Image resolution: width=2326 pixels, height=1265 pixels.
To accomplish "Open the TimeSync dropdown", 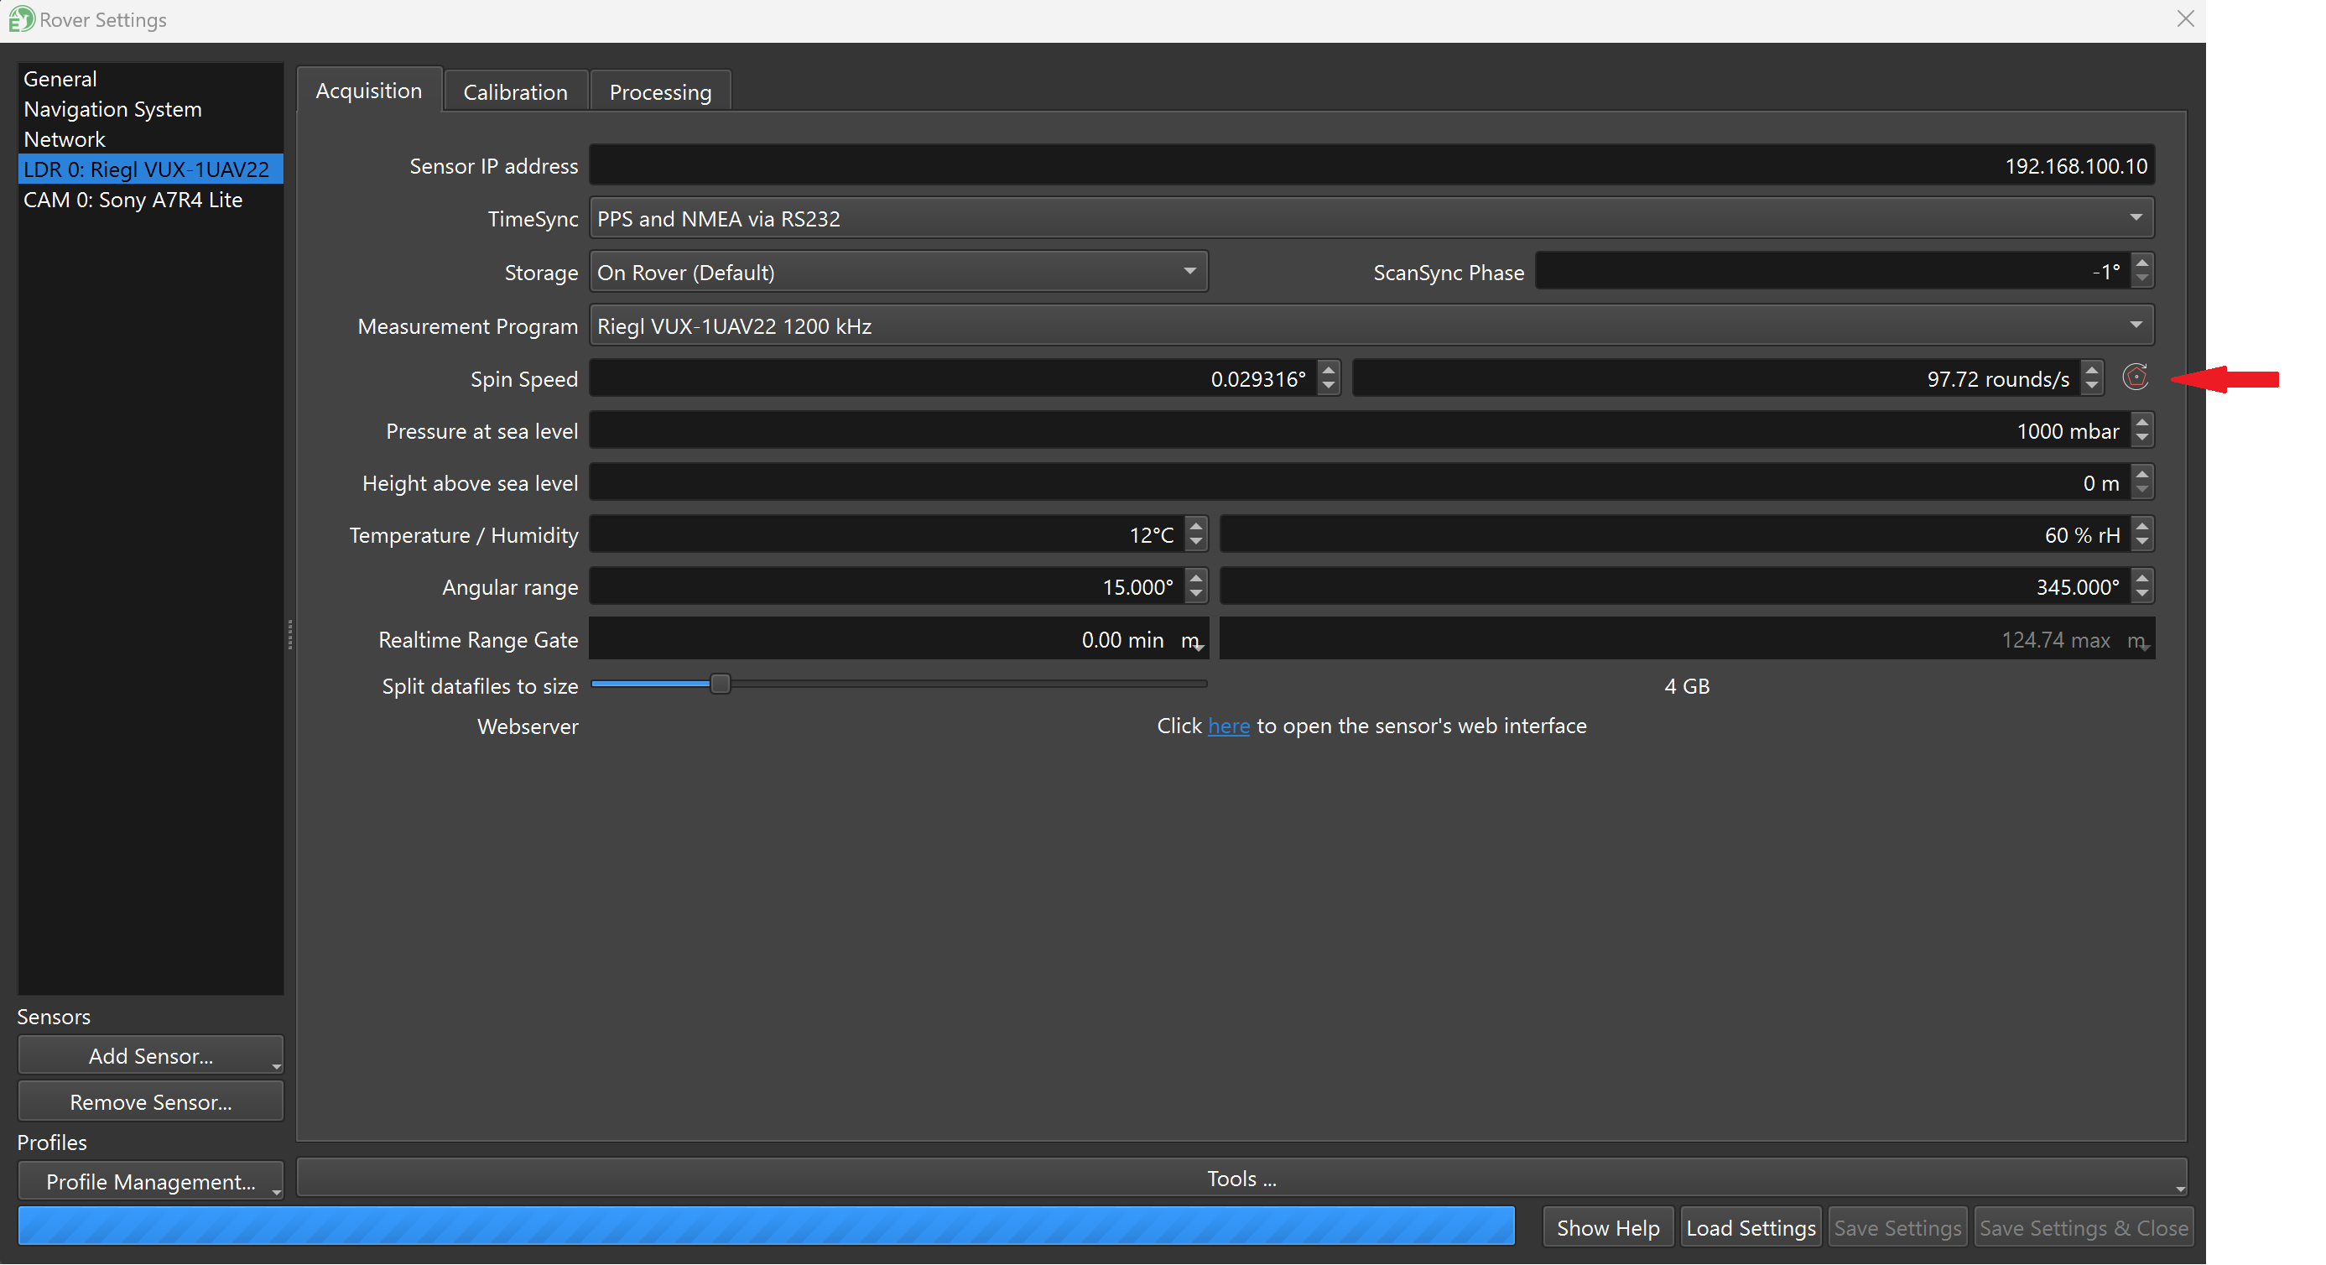I will [2135, 217].
